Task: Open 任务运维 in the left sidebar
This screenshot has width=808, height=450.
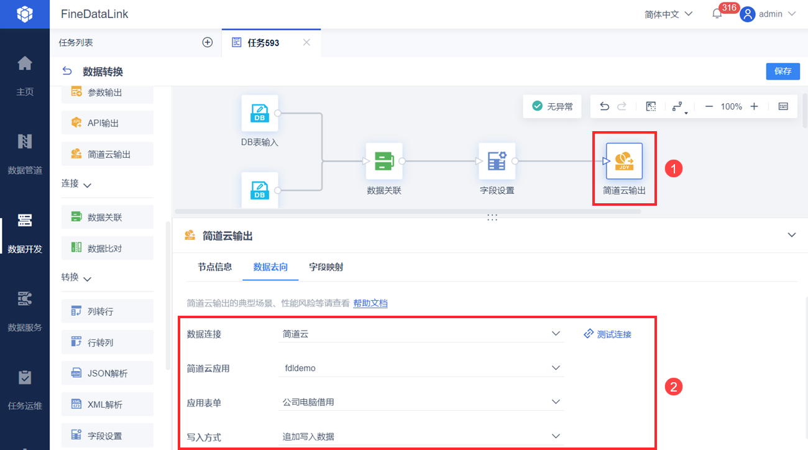Action: (25, 390)
